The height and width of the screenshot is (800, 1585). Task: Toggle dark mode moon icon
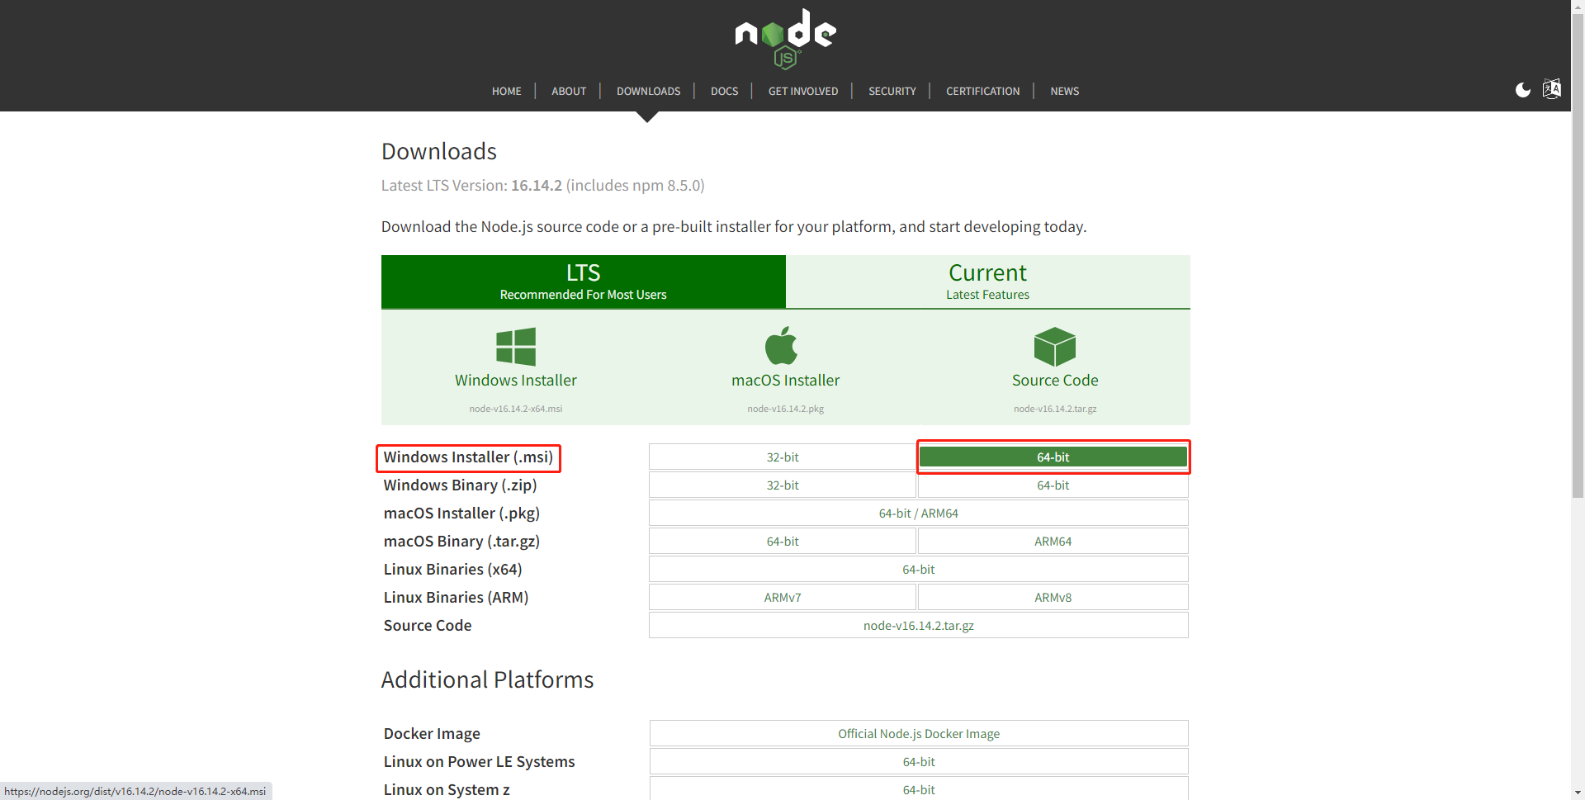coord(1523,90)
